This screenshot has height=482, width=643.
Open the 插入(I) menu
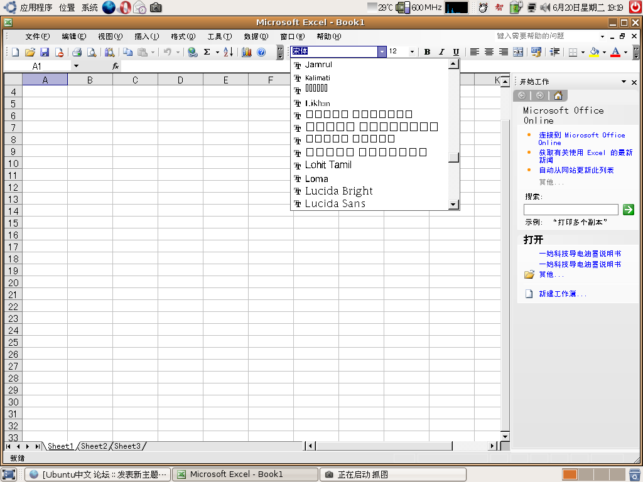click(147, 36)
